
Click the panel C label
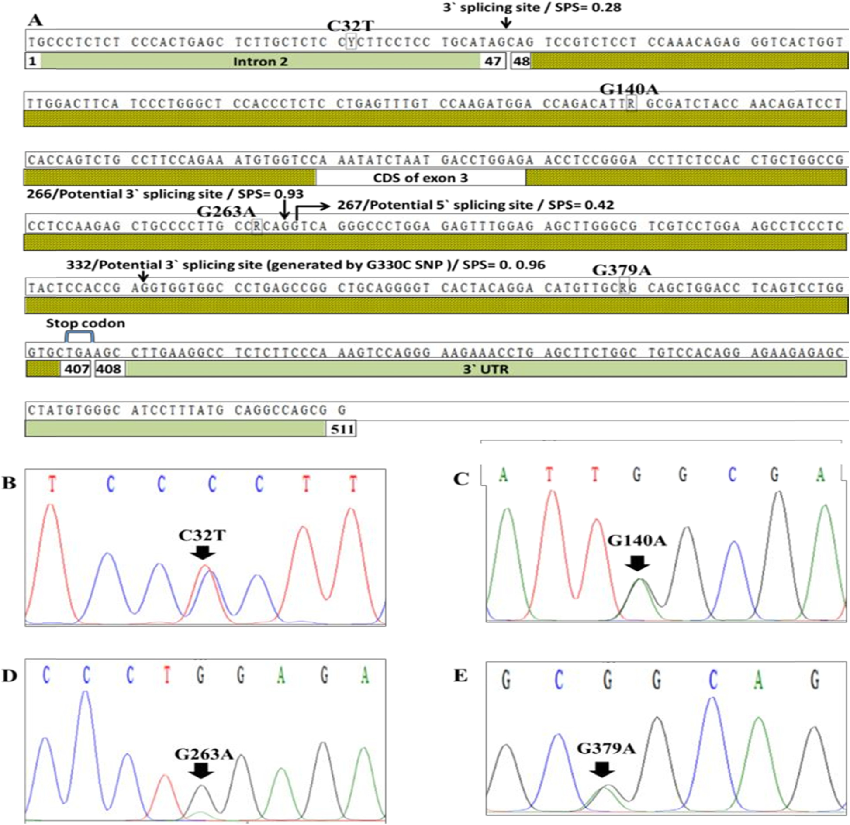[461, 479]
